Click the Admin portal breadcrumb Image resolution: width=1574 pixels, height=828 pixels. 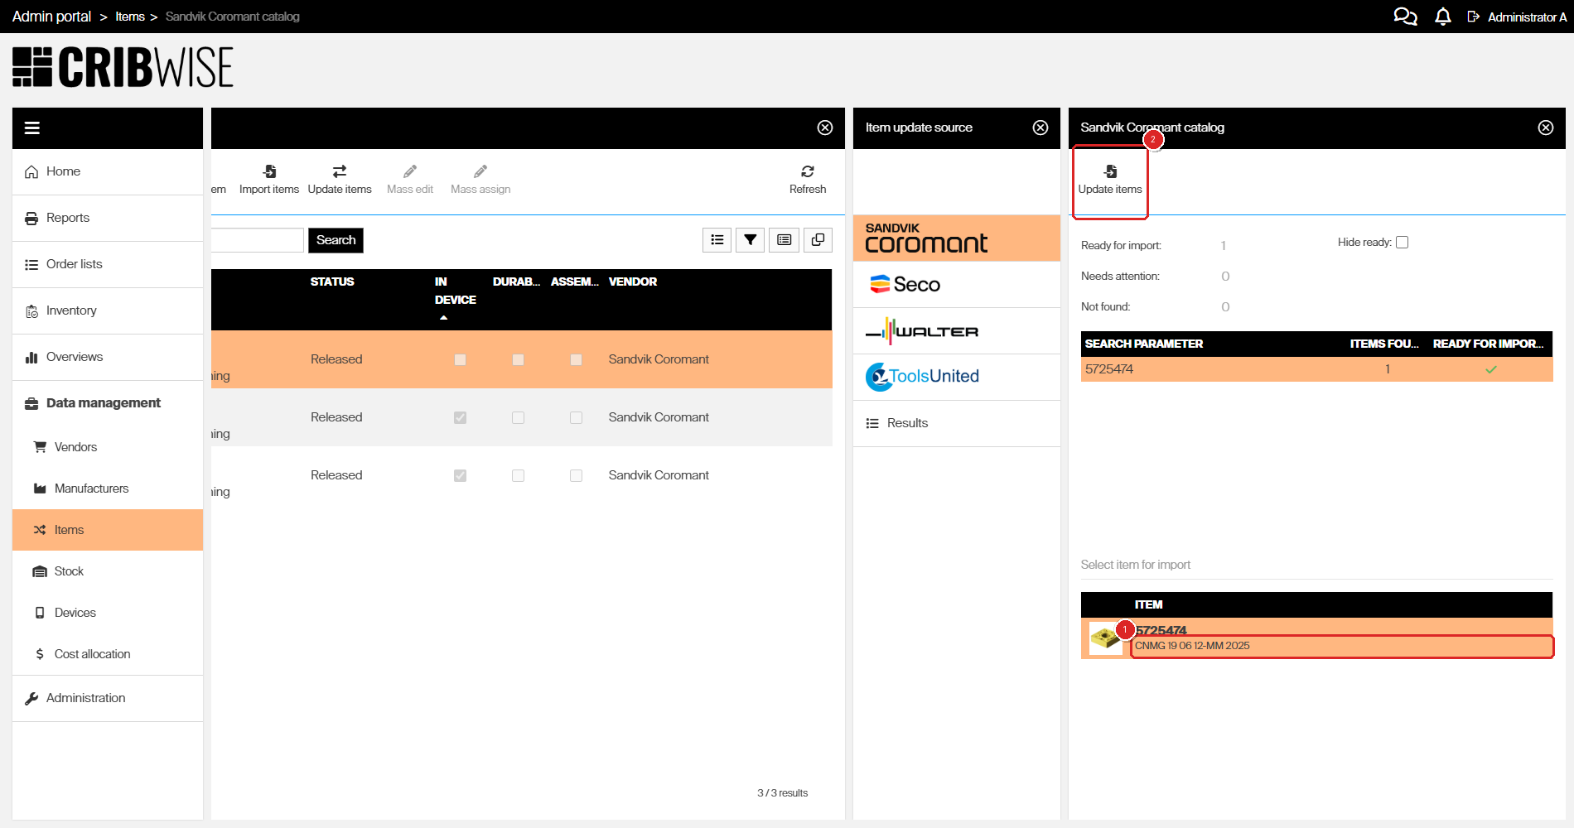pos(51,17)
